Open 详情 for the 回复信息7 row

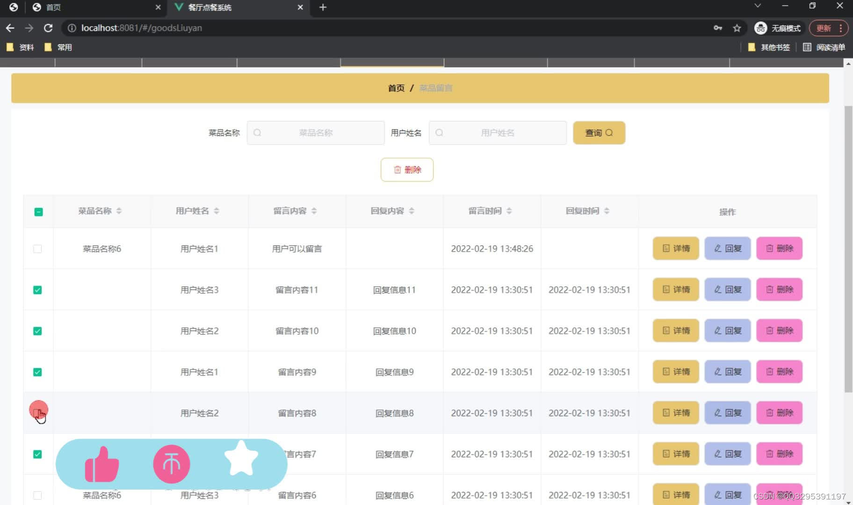pyautogui.click(x=676, y=454)
